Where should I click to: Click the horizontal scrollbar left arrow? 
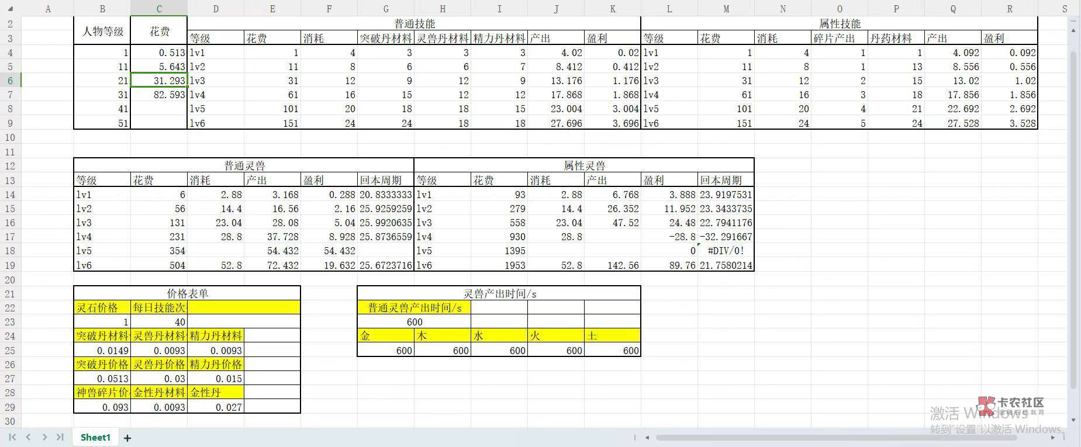tap(647, 437)
